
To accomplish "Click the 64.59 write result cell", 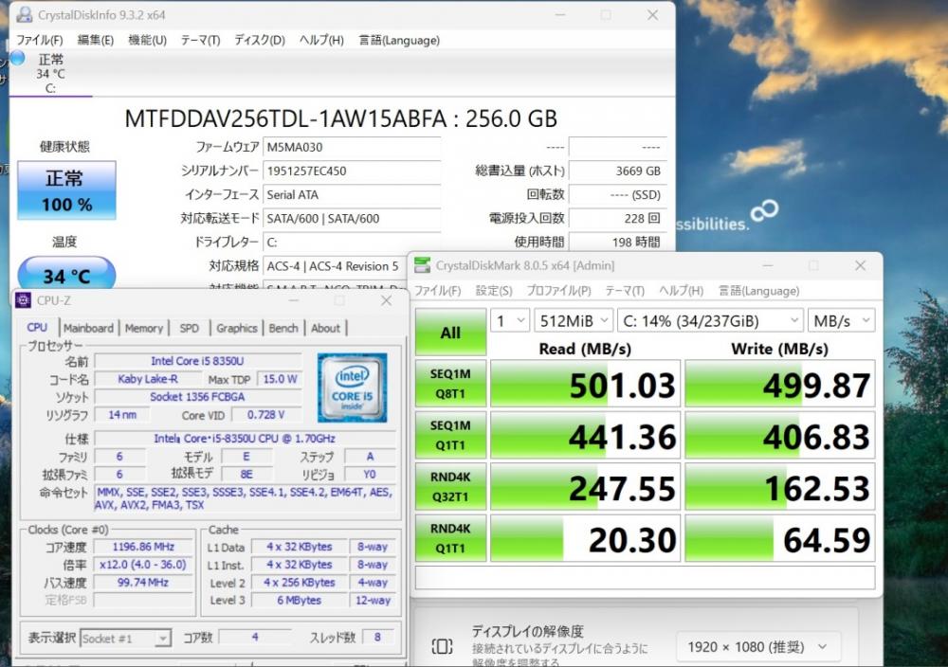I will (780, 538).
